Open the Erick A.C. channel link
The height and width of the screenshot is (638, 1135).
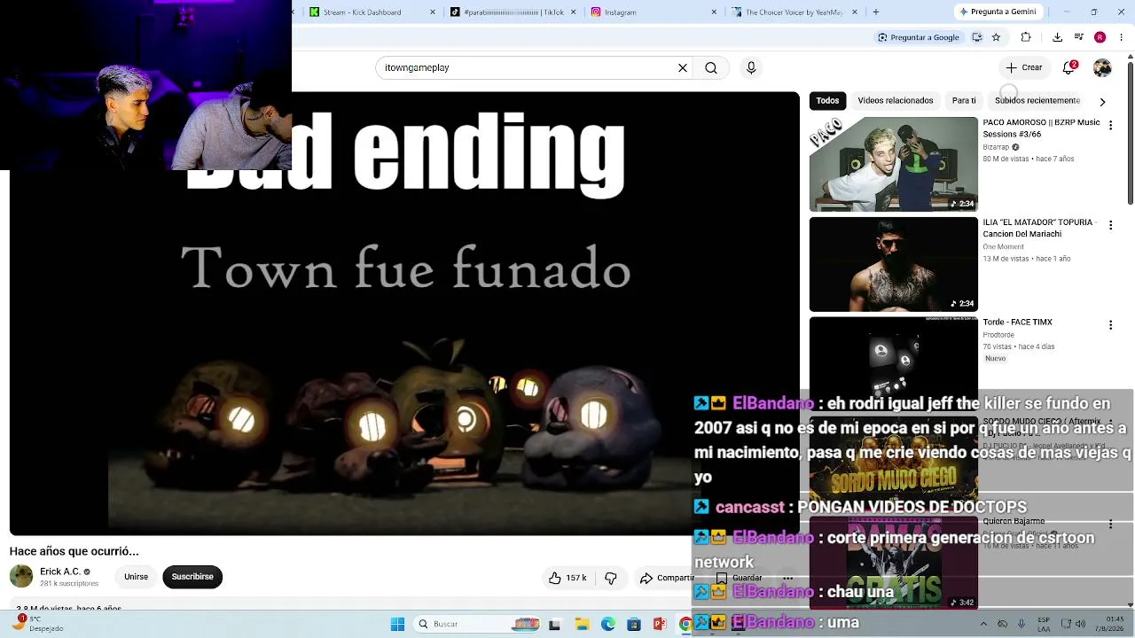coord(60,572)
